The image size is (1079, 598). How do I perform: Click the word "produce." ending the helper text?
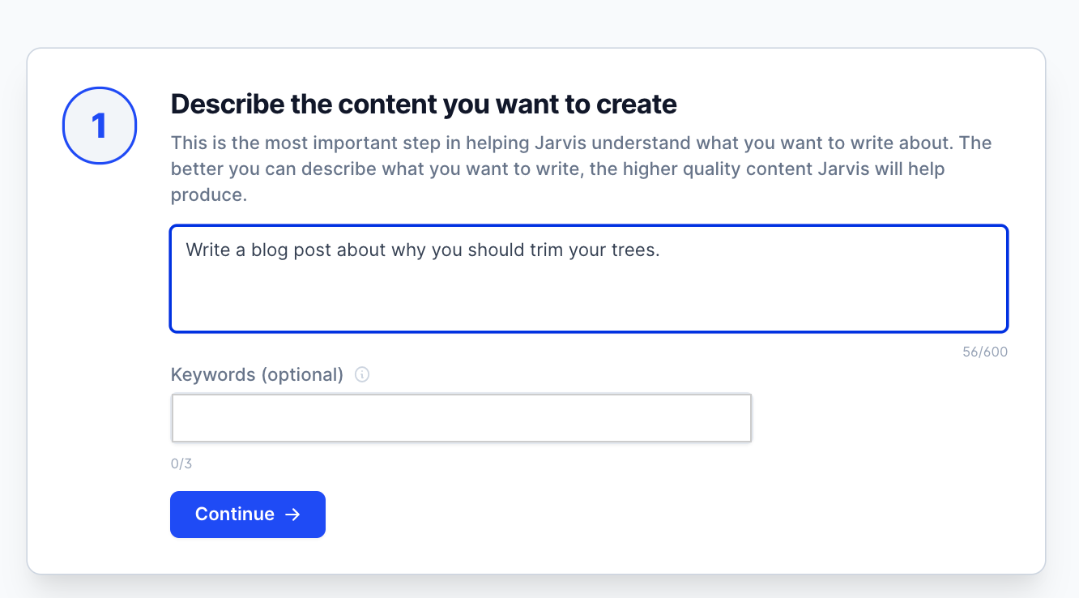(x=208, y=195)
